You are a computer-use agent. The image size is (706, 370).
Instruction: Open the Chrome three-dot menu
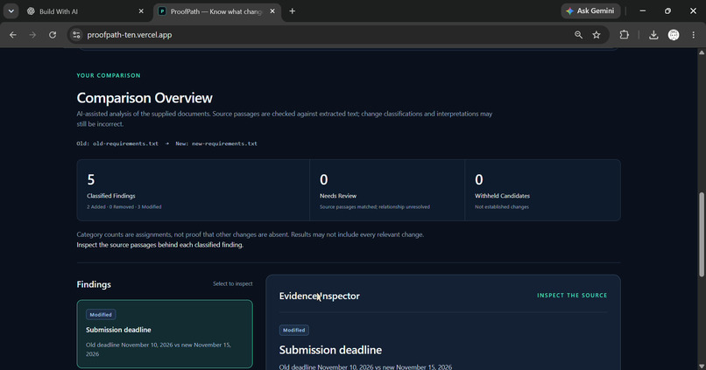[x=694, y=35]
